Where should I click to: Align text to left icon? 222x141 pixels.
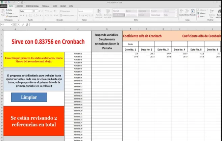click(46, 16)
